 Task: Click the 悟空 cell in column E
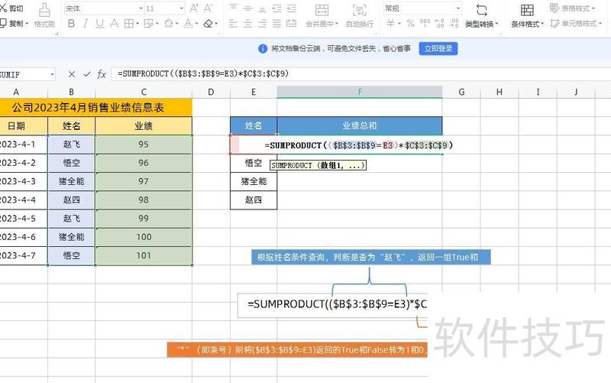click(x=254, y=163)
